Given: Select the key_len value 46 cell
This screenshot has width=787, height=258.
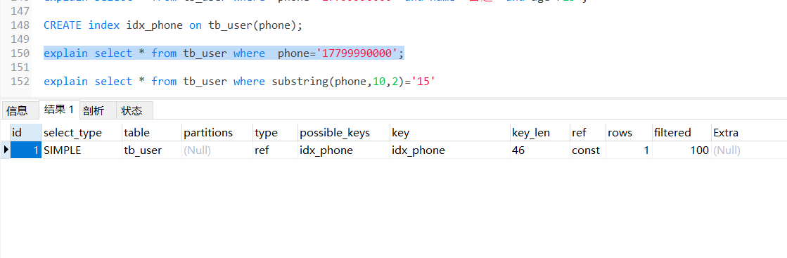Looking at the screenshot, I should [x=539, y=150].
